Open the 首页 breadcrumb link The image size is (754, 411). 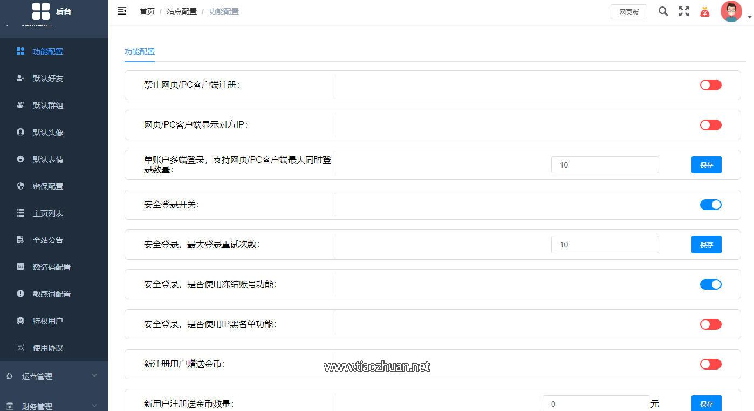click(147, 11)
